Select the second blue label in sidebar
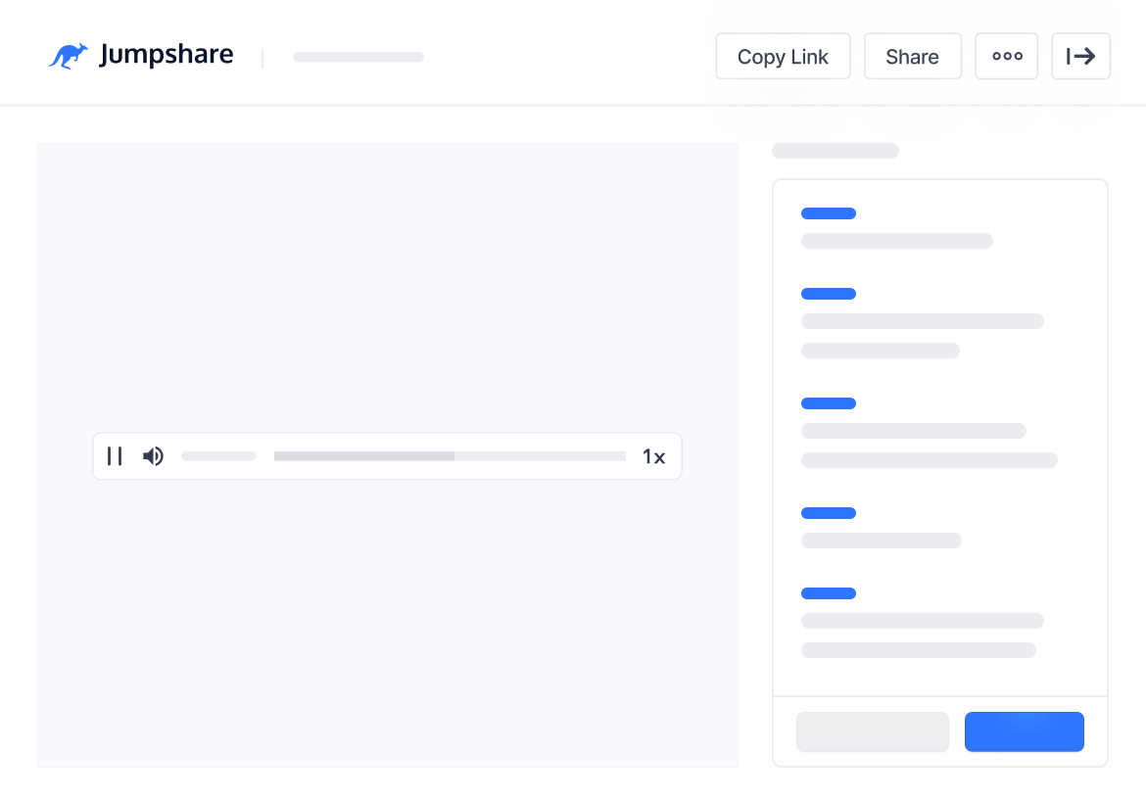This screenshot has width=1146, height=801. coord(829,294)
